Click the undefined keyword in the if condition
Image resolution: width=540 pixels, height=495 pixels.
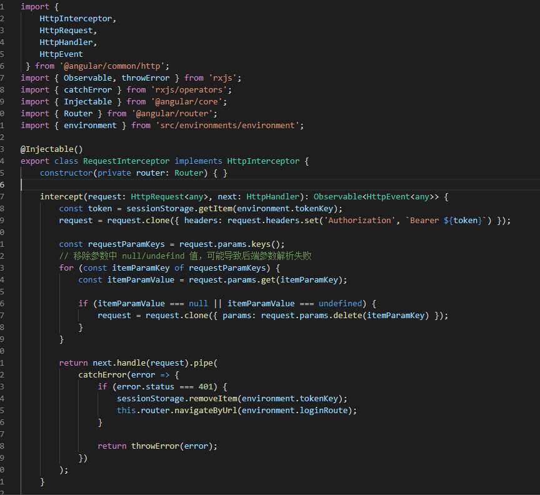[340, 304]
